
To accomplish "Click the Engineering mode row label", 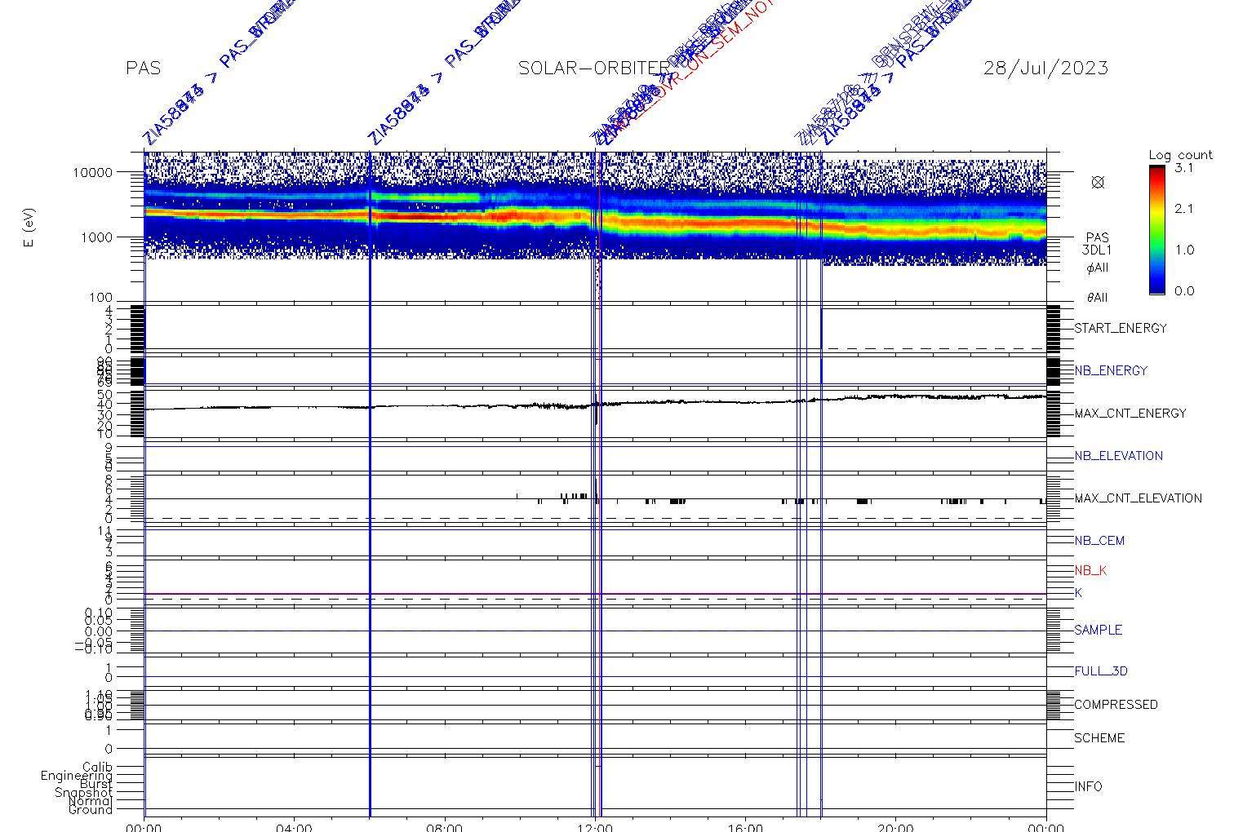I will point(77,776).
